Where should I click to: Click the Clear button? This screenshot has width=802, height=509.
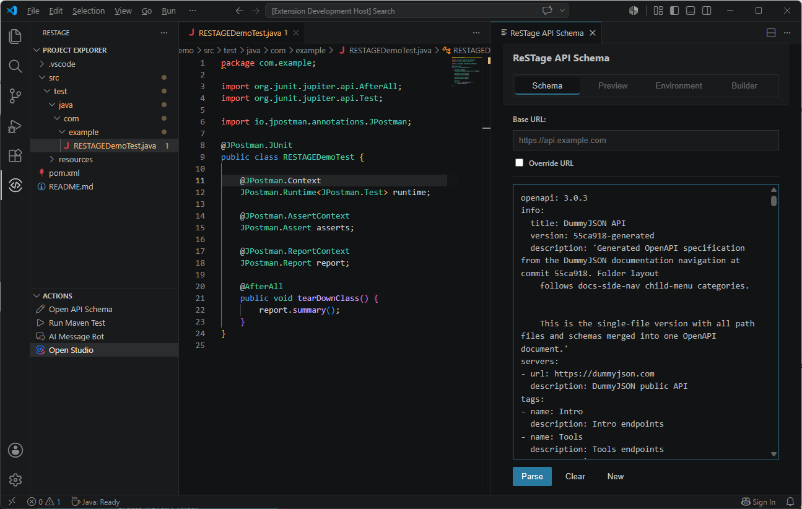coord(575,476)
